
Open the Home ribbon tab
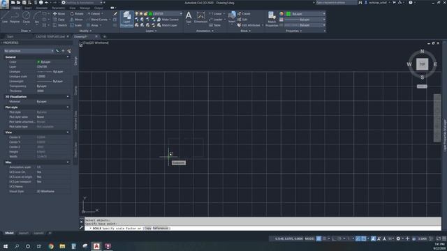click(x=16, y=8)
